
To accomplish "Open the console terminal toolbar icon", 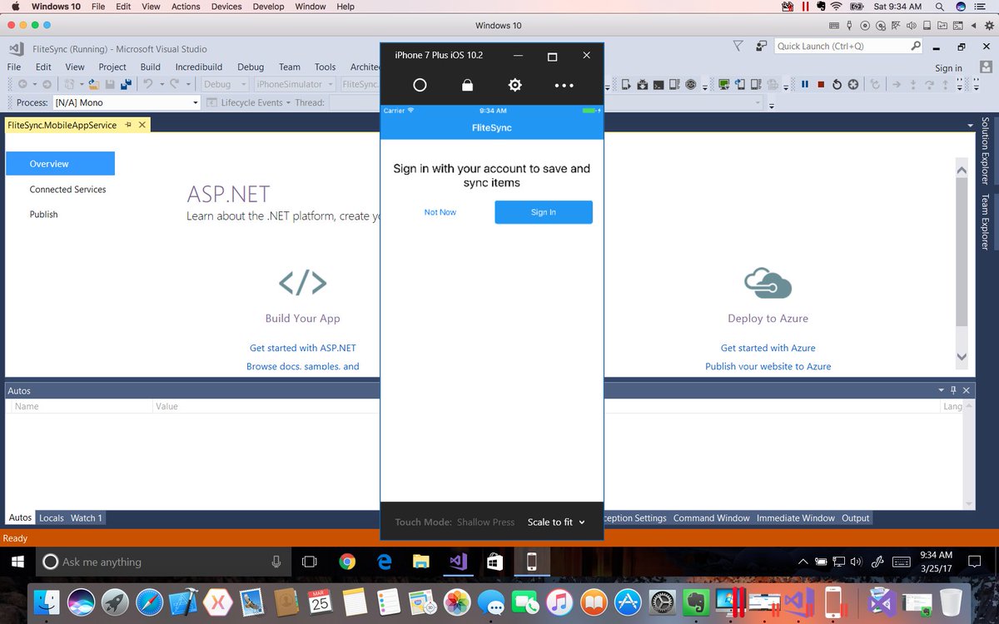I will 658,84.
